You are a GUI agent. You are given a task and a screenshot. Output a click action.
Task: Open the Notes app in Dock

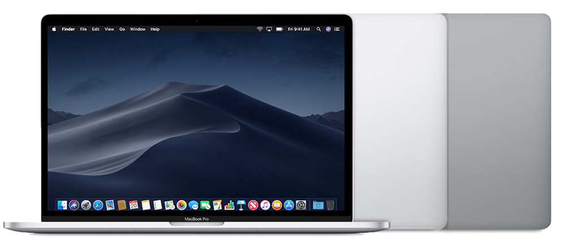pos(146,205)
